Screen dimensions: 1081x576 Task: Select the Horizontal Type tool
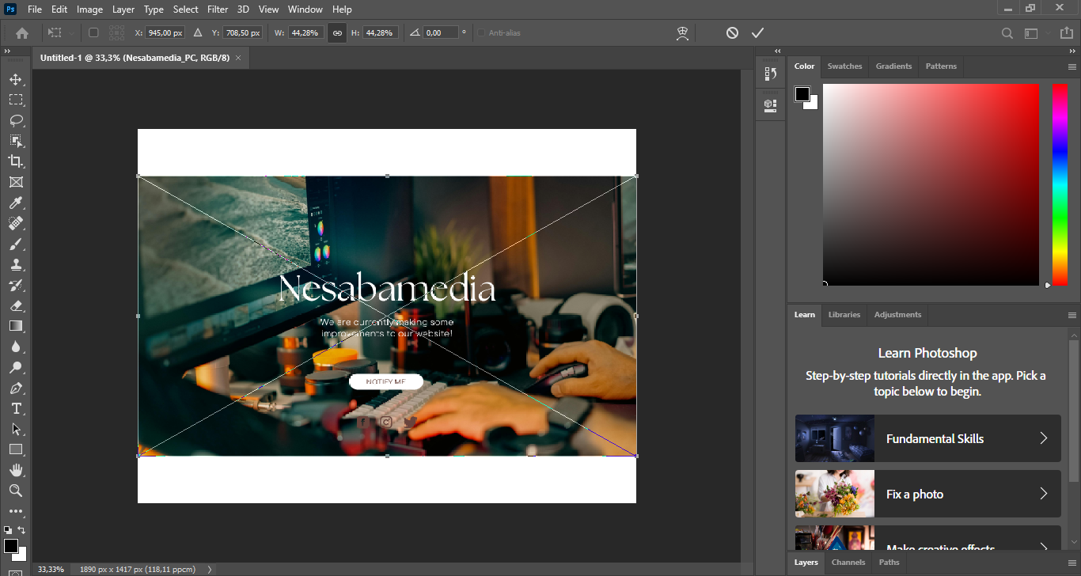point(16,408)
